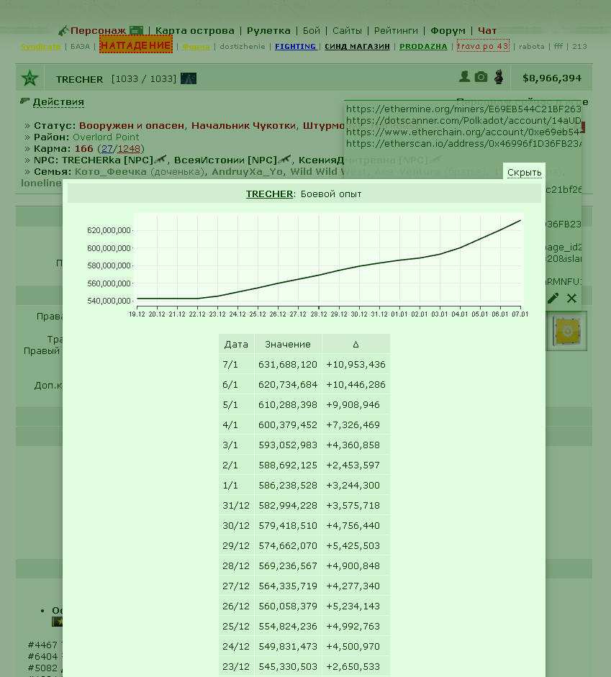Click the character figure icon near the money

point(499,77)
